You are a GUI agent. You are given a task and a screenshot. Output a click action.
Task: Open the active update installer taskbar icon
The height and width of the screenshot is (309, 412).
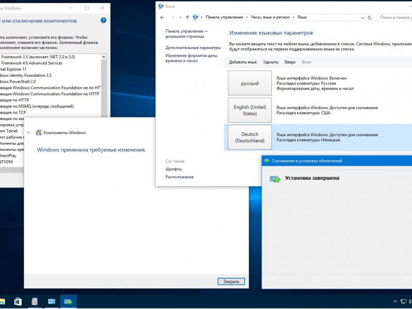click(68, 301)
